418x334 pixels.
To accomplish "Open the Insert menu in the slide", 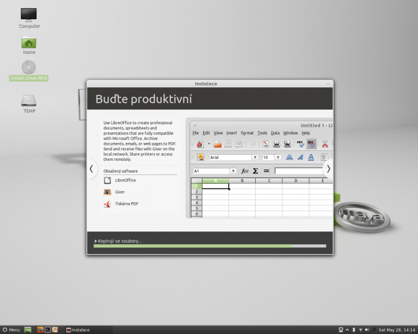I will coord(232,133).
